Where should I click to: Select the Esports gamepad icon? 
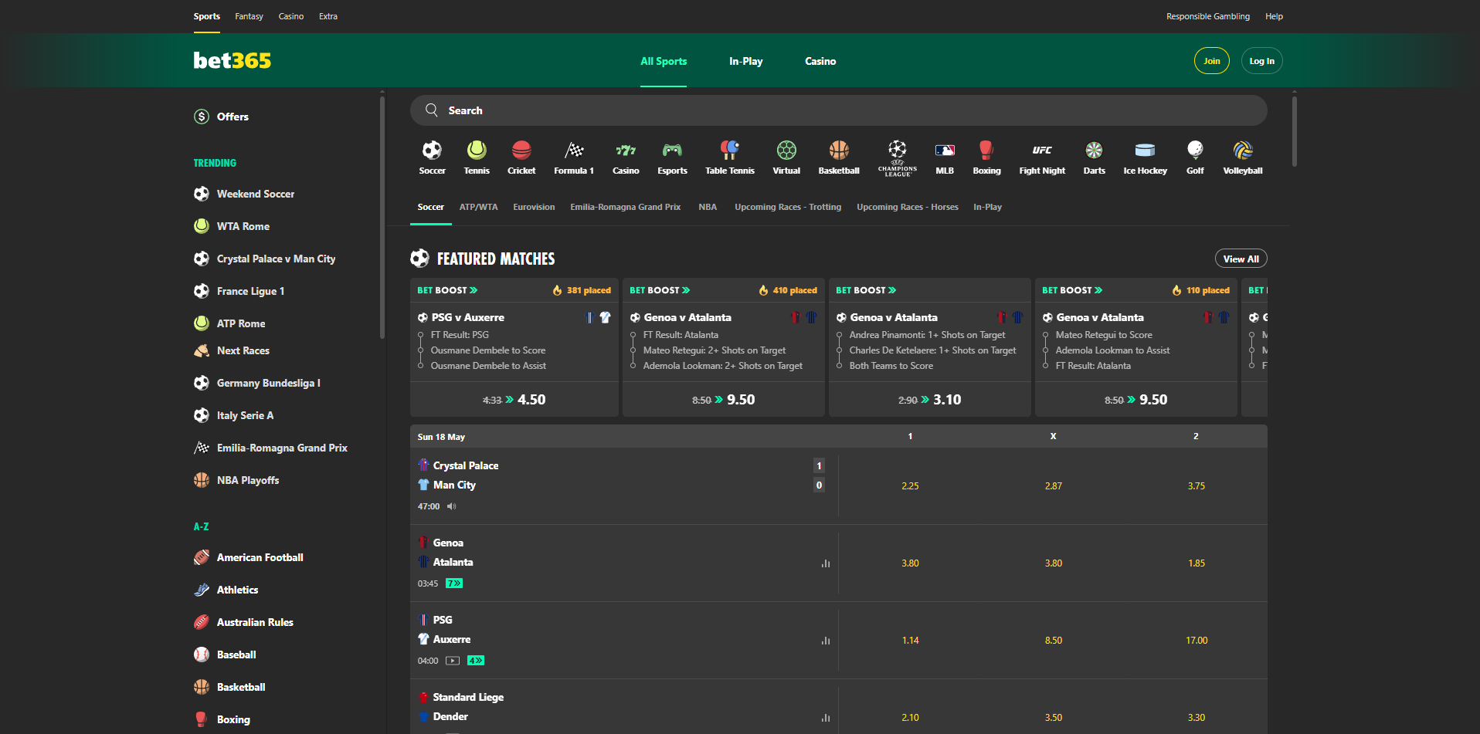(672, 150)
